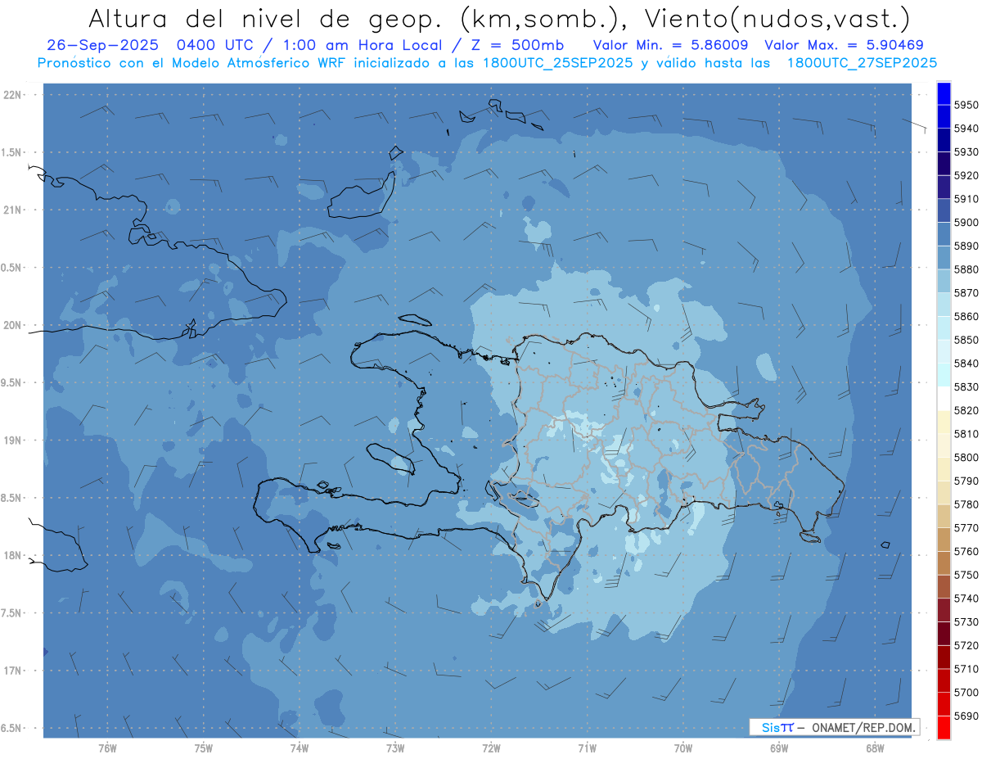Click the '5820' color scale label
The image size is (982, 759).
pos(966,410)
